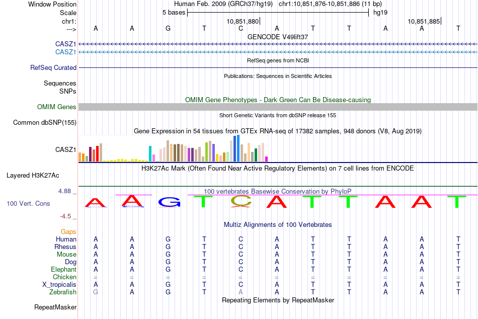Click the G base in the ruler sequence
Viewport: 478px width, 319px height.
[x=168, y=28]
